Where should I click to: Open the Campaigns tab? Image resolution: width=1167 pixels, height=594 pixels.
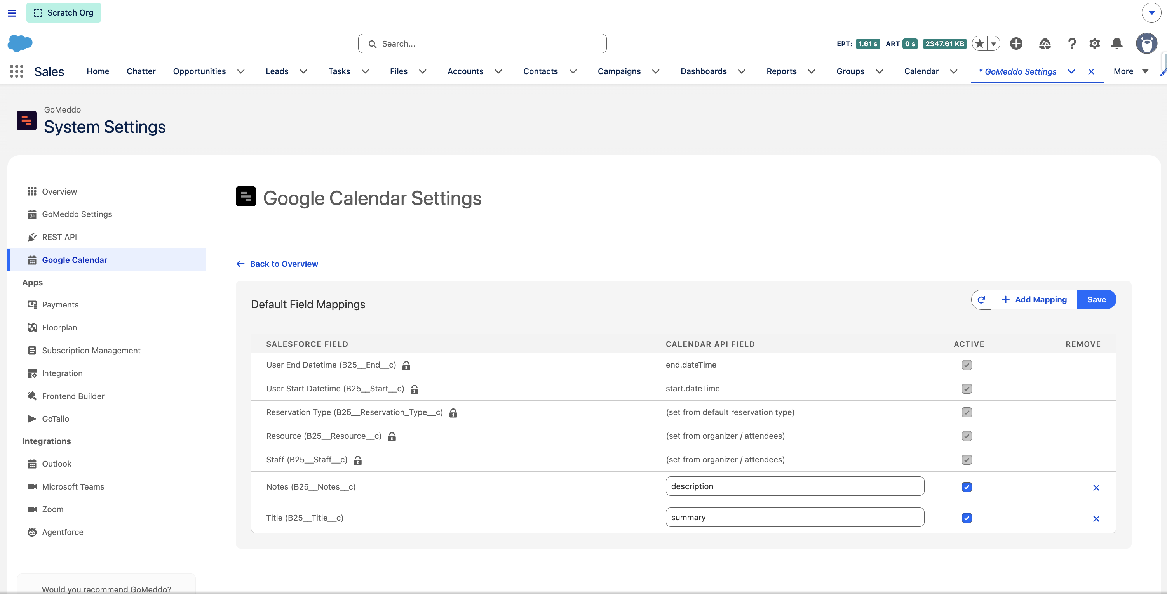click(619, 71)
